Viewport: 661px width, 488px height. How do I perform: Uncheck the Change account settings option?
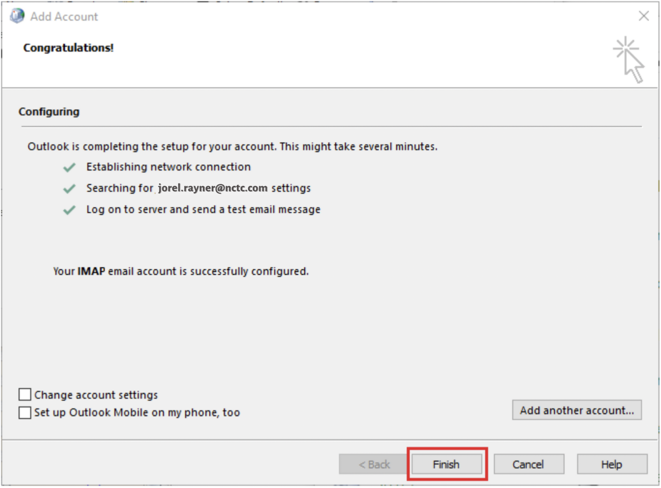25,394
